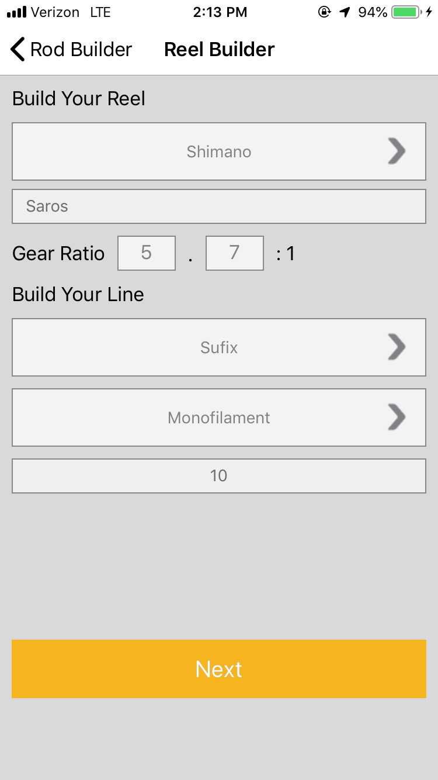The image size is (438, 780).
Task: Open the Shimano reel brand dropdown
Action: pyautogui.click(x=219, y=151)
